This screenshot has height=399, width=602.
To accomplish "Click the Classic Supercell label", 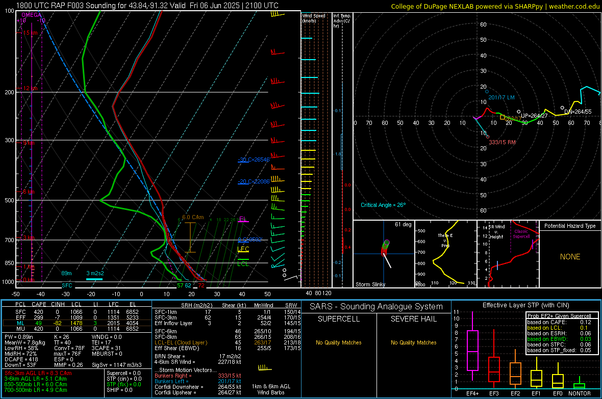I will click(521, 234).
